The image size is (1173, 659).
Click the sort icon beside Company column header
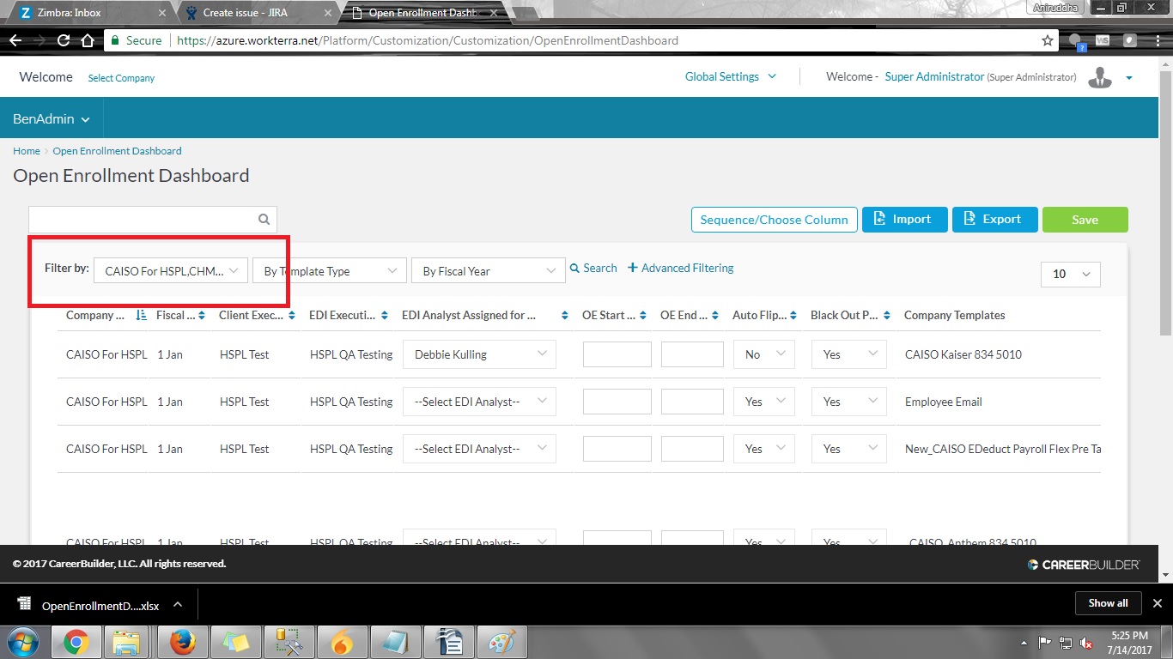click(x=141, y=316)
